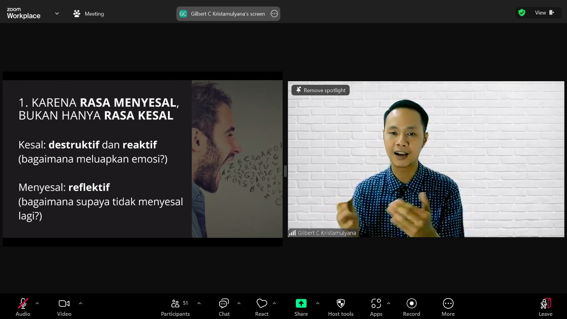Open the Apps icon
Viewport: 567px width, 319px height.
[376, 307]
